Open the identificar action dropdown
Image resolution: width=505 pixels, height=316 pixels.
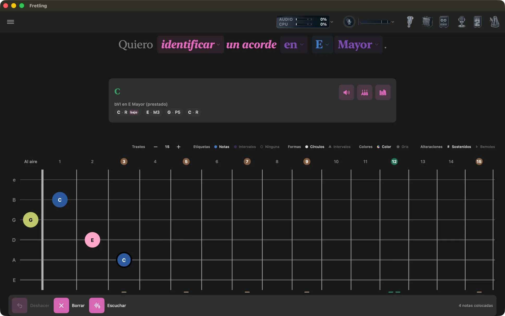pos(190,45)
